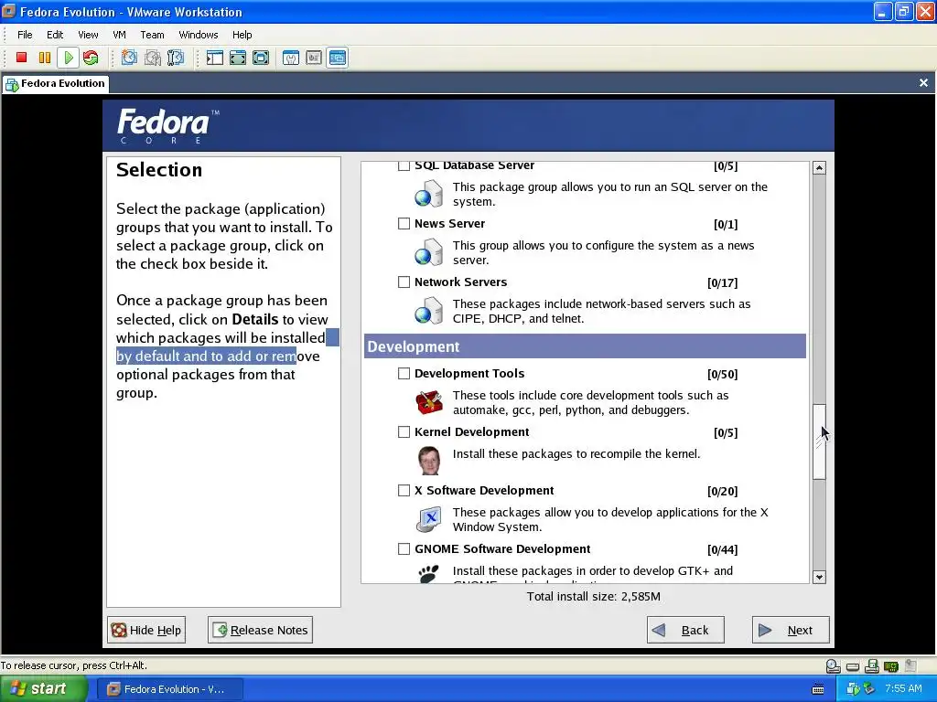937x702 pixels.
Task: Enable X Software Development checkbox
Action: 404,490
